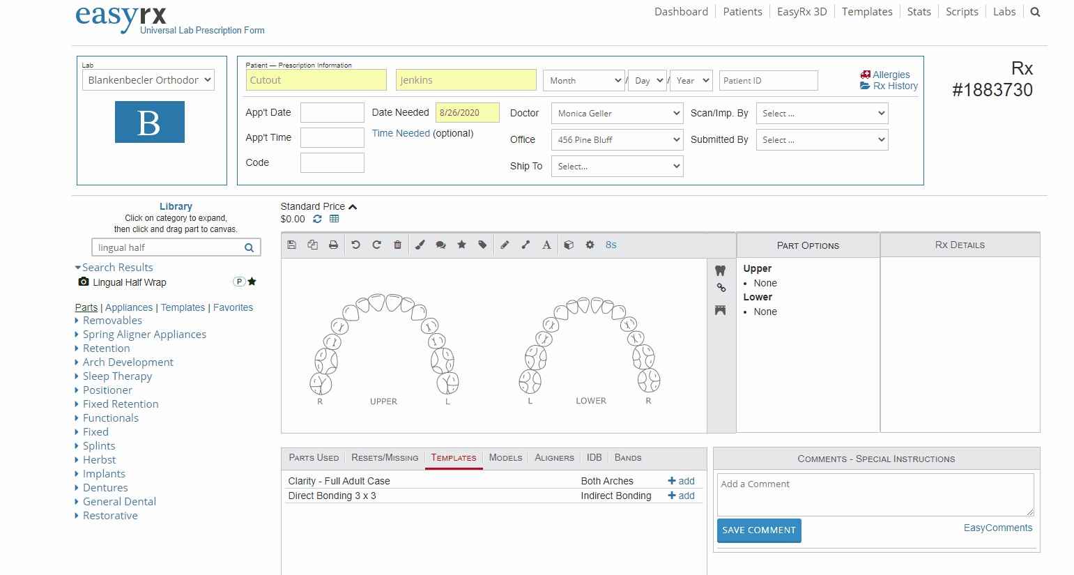Screen dimensions: 1074x575
Task: Open the Lab selection dropdown
Action: pyautogui.click(x=148, y=80)
